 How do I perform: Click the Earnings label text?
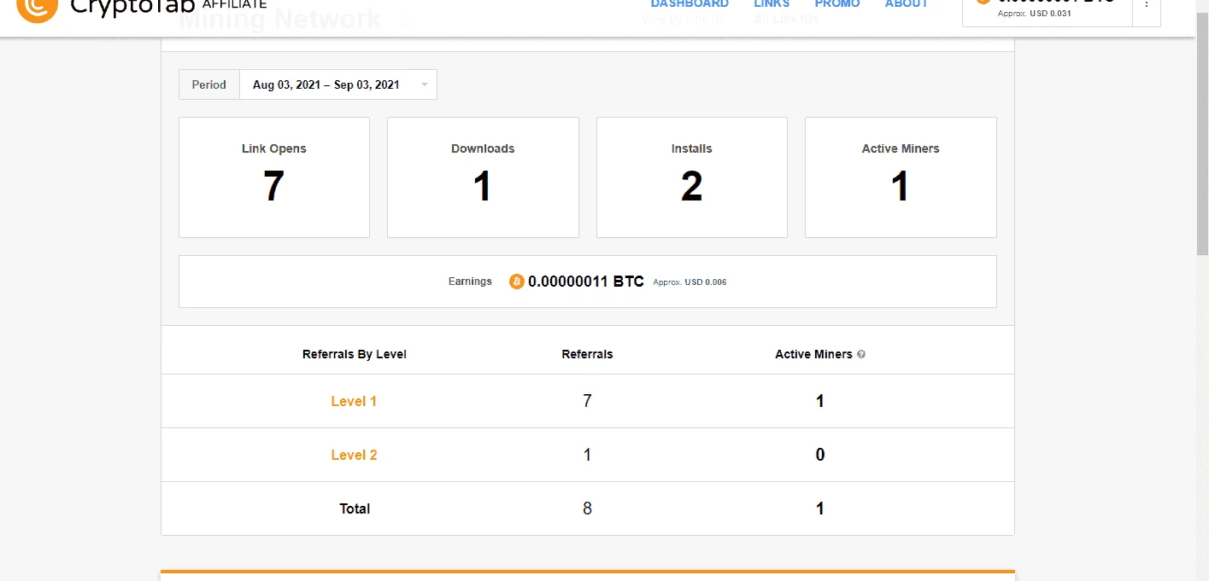click(470, 282)
